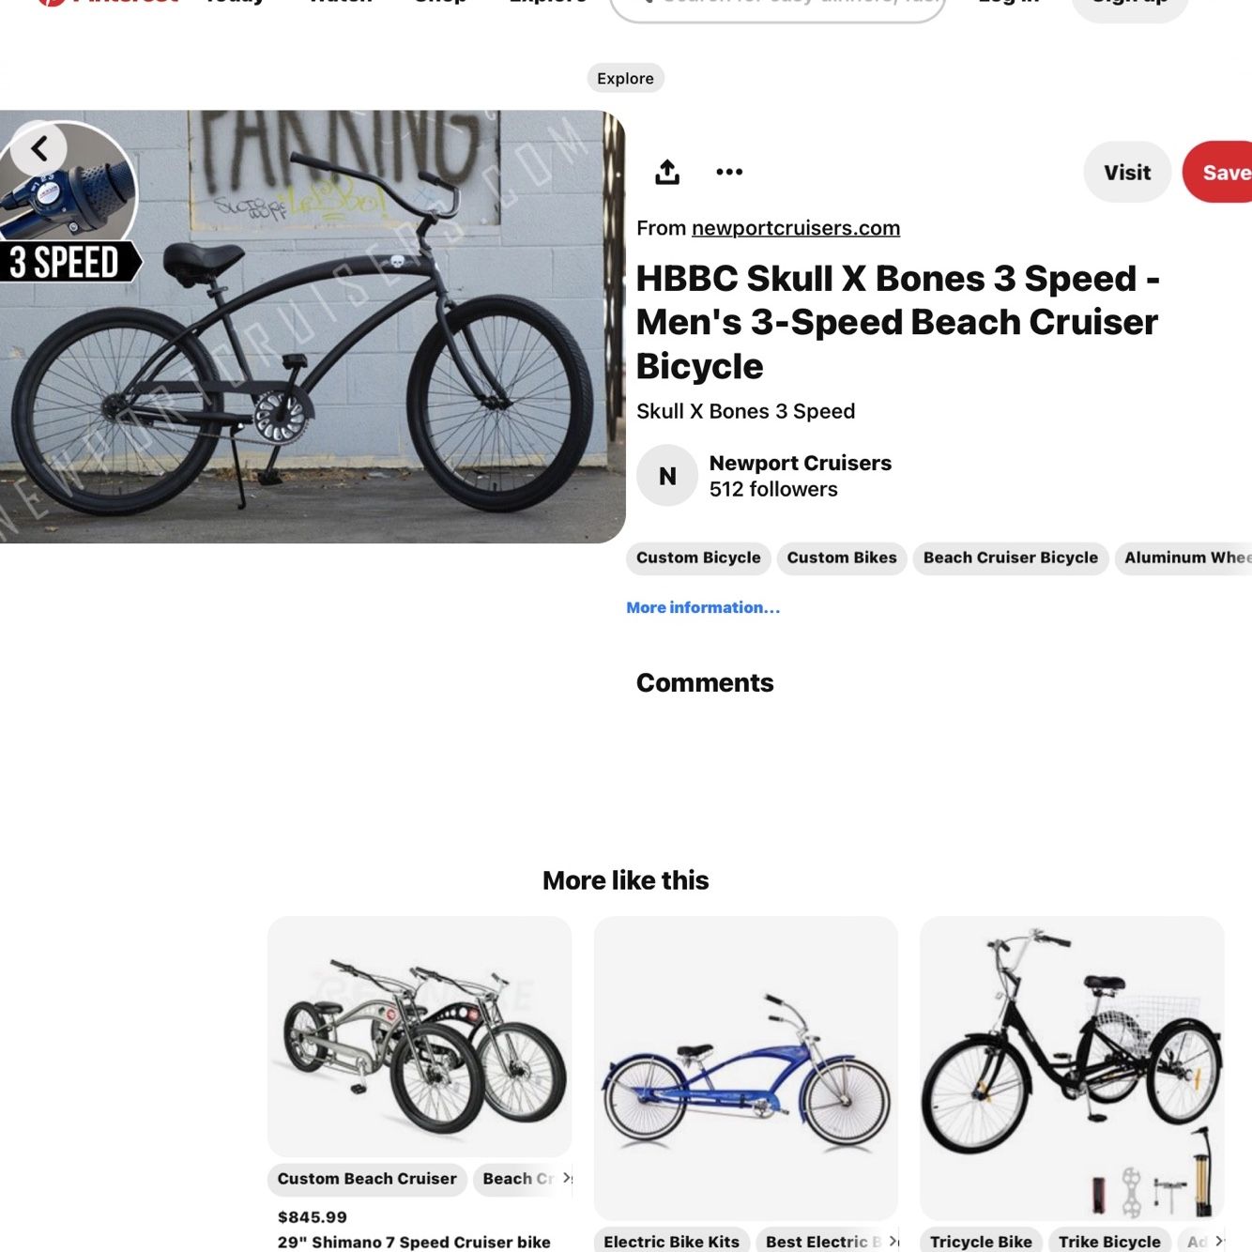Show more tags beside the Custom Beach Cruiser pin
This screenshot has height=1252, width=1252.
566,1179
